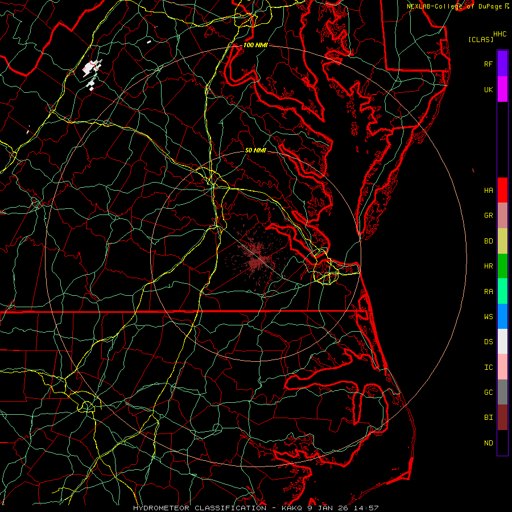Select the blue WS legend swatch
This screenshot has width=512, height=512.
[502, 316]
